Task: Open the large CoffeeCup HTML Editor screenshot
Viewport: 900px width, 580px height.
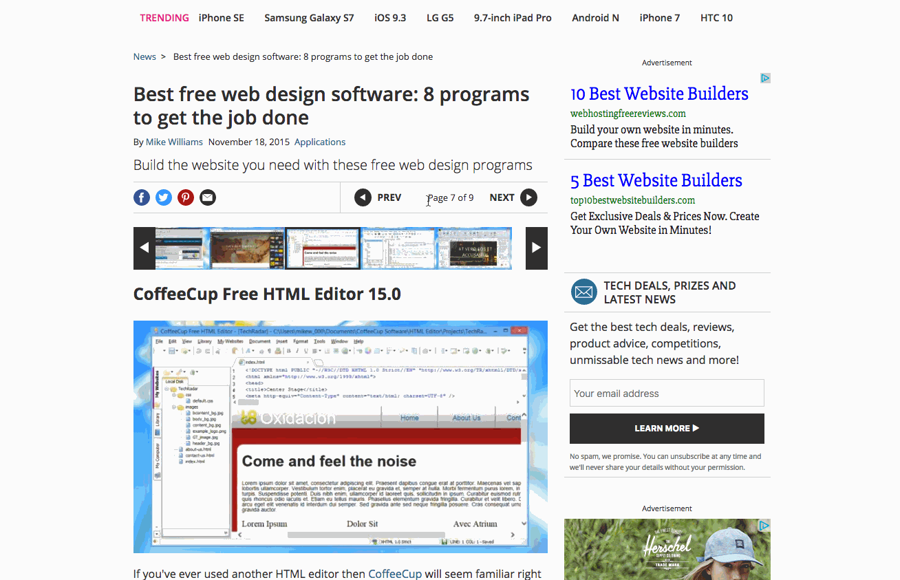Action: [x=341, y=437]
